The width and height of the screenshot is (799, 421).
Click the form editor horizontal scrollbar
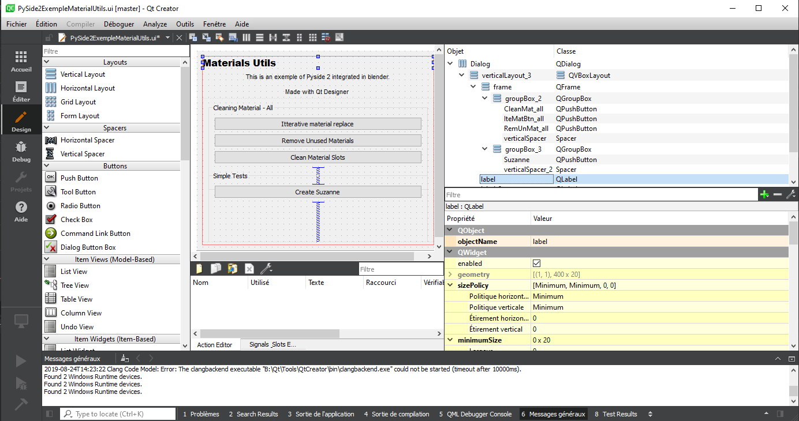pos(307,256)
